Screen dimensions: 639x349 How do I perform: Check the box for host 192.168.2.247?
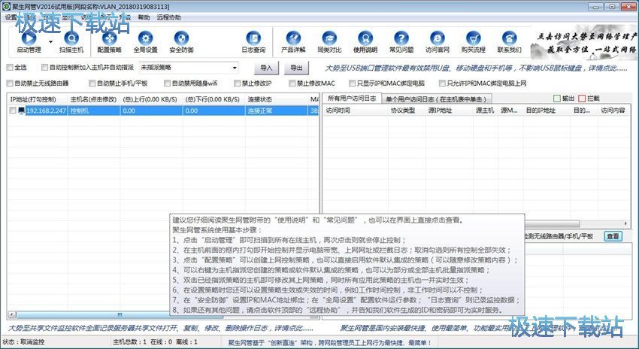[x=13, y=111]
